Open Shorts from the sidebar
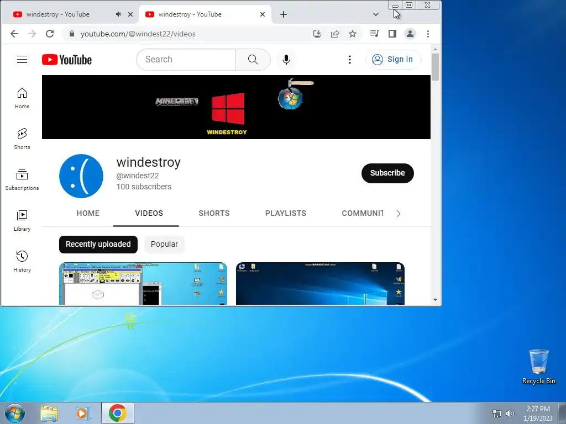Viewport: 566px width, 424px height. 22,139
